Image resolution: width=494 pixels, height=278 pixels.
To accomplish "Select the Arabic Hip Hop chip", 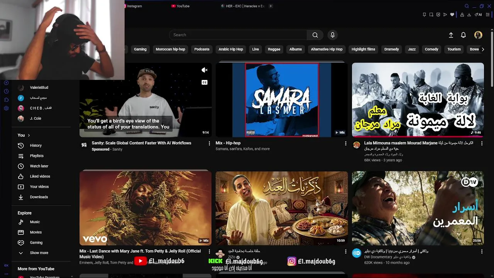I will pos(231,49).
